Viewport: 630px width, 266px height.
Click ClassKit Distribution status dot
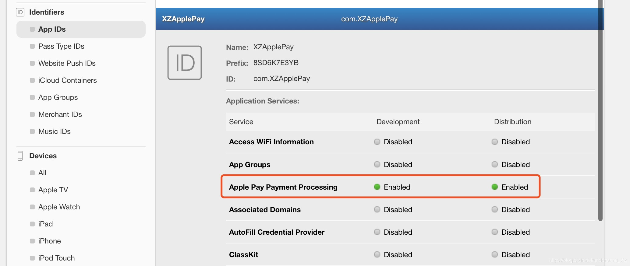495,254
